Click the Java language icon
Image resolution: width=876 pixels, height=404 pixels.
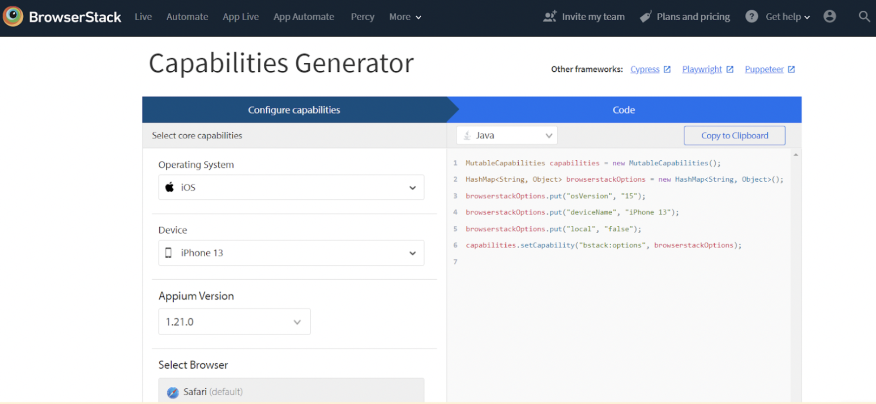[x=468, y=135]
